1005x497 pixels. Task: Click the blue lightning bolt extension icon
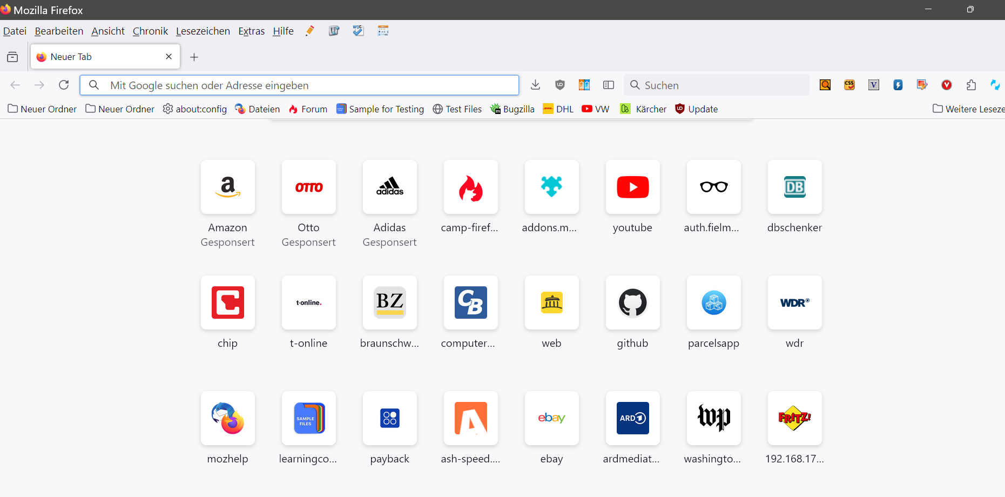pyautogui.click(x=898, y=85)
